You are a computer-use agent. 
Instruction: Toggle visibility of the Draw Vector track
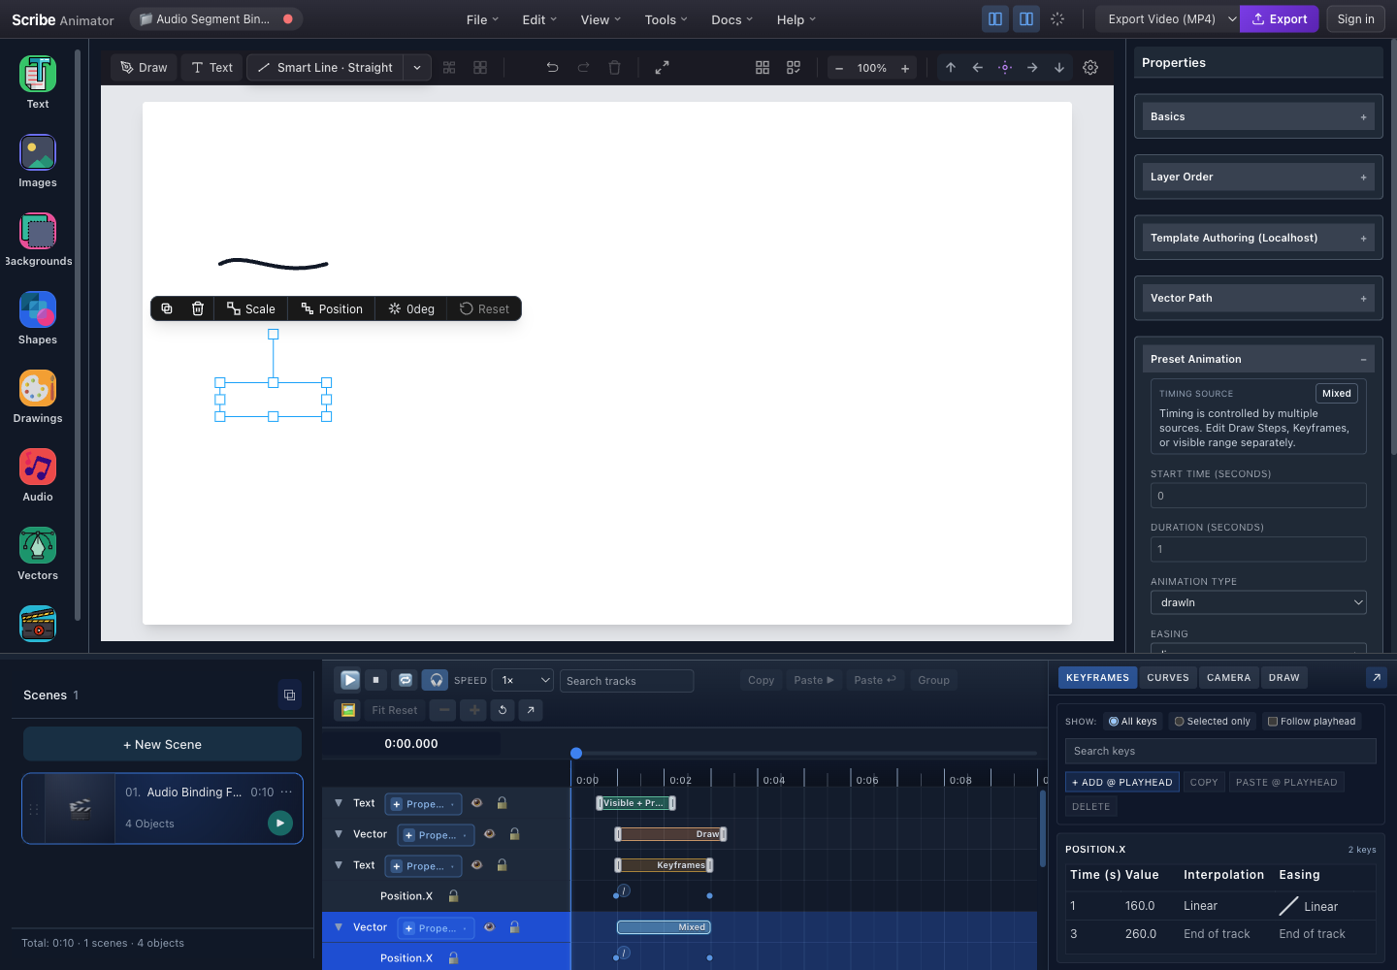coord(489,834)
